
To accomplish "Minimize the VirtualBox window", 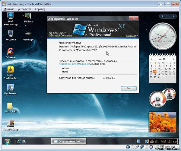I will [x=160, y=4].
